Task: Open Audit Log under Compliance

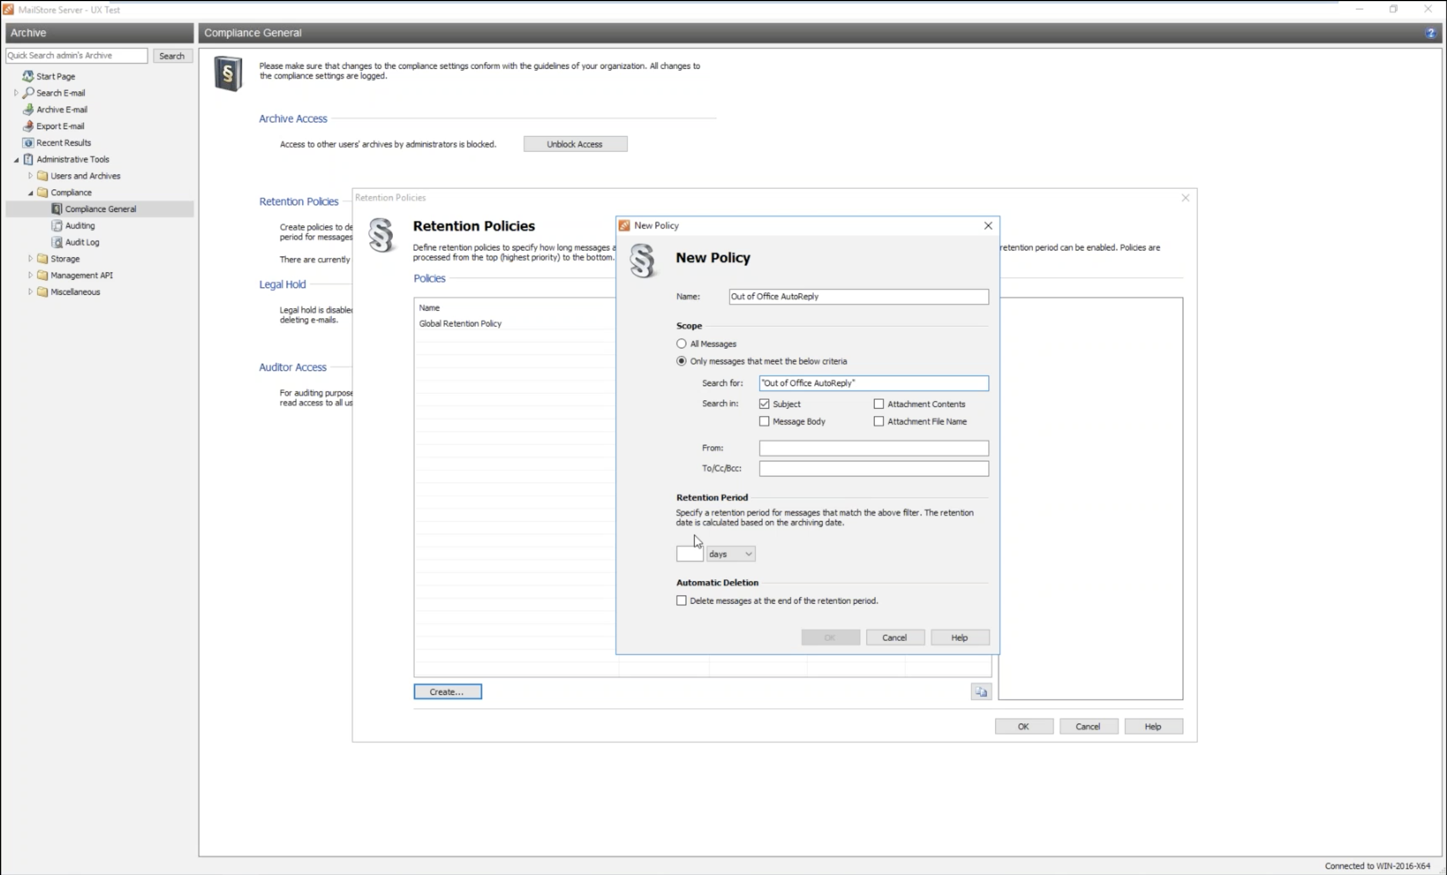Action: [x=82, y=242]
